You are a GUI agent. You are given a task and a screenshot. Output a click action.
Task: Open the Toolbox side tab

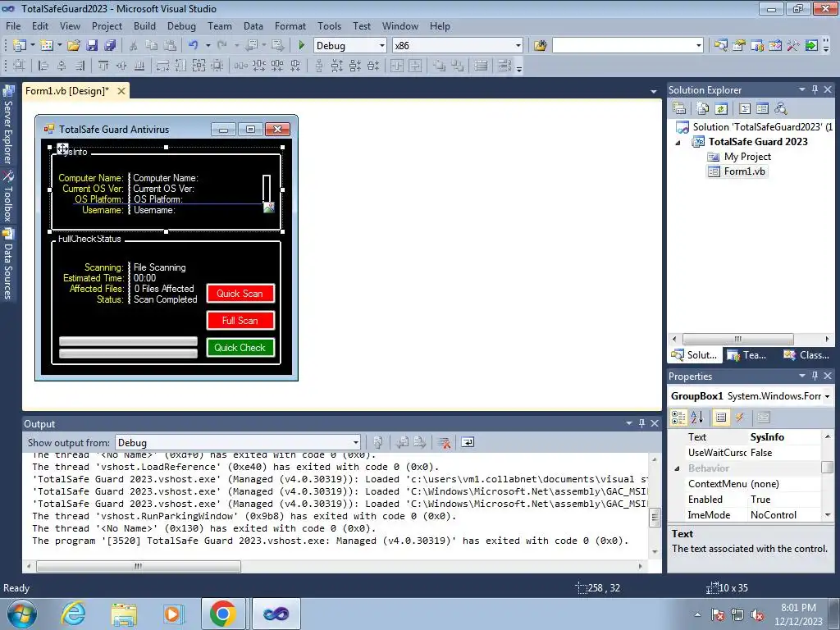point(8,196)
